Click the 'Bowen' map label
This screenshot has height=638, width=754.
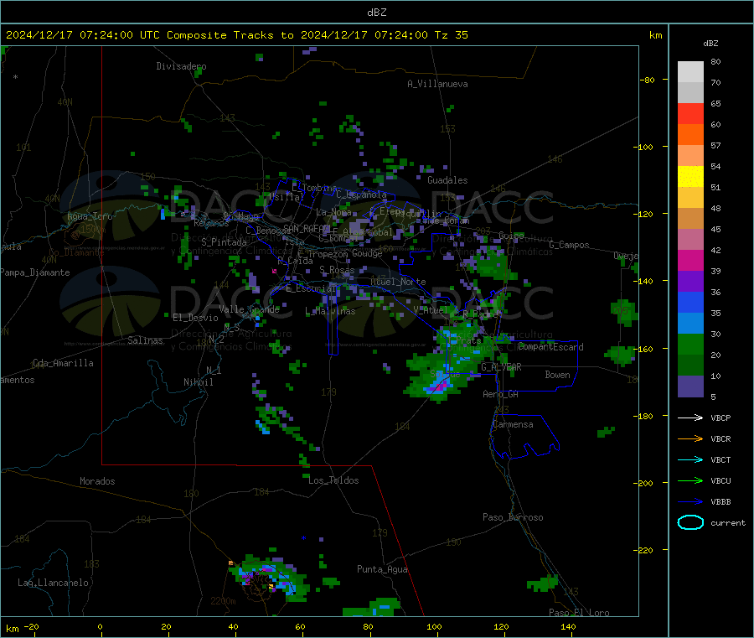(557, 375)
